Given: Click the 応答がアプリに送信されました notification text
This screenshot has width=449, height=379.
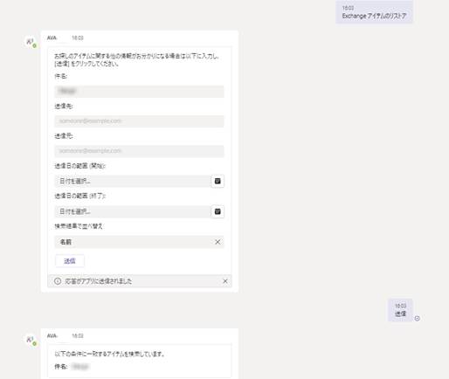Looking at the screenshot, I should click(99, 281).
